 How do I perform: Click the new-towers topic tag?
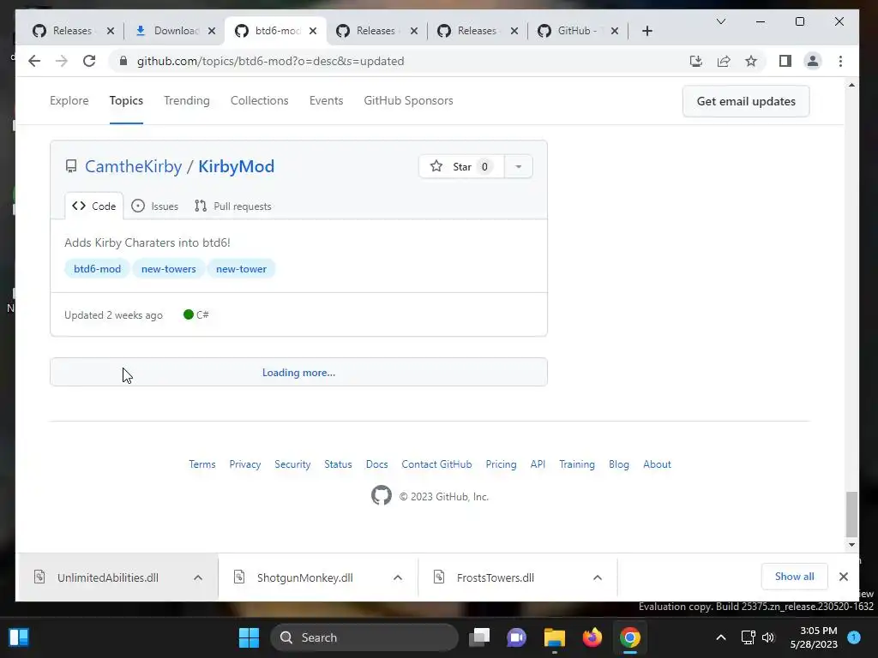pos(169,268)
